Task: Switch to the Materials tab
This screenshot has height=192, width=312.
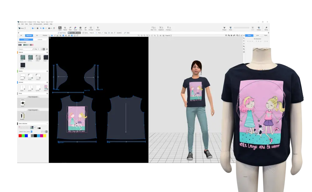Action: click(x=29, y=36)
